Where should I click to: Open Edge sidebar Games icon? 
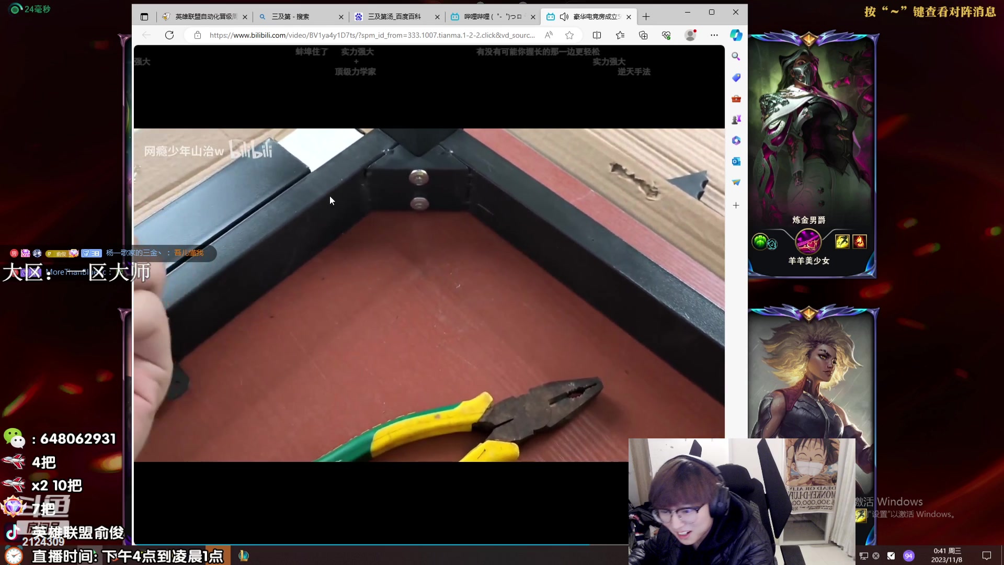click(x=736, y=119)
